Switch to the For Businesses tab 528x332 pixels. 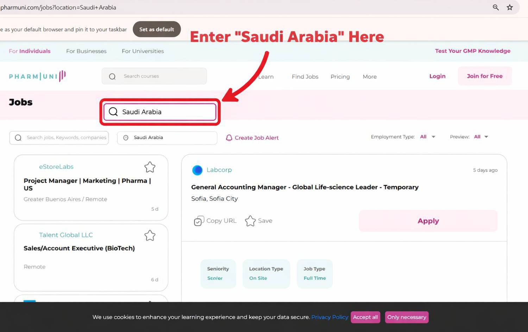coord(86,51)
